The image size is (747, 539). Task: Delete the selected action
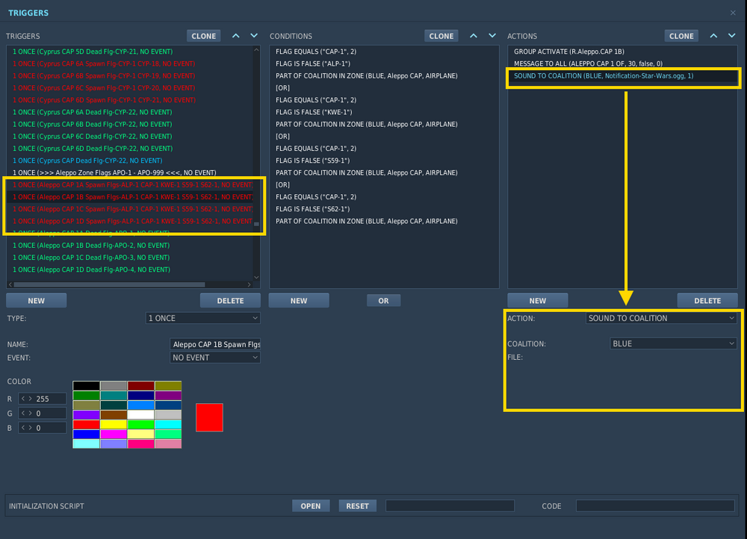(x=707, y=301)
